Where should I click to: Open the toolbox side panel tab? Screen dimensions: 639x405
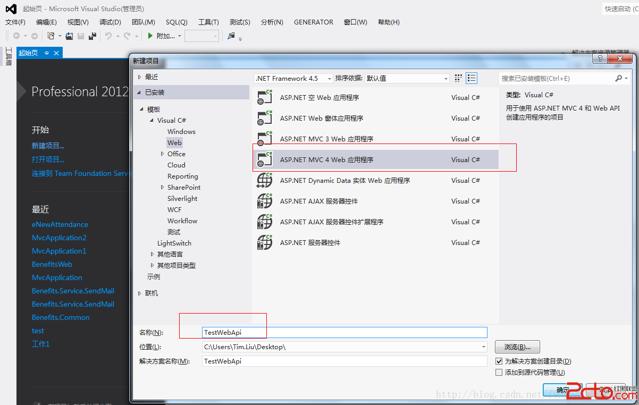[x=9, y=57]
